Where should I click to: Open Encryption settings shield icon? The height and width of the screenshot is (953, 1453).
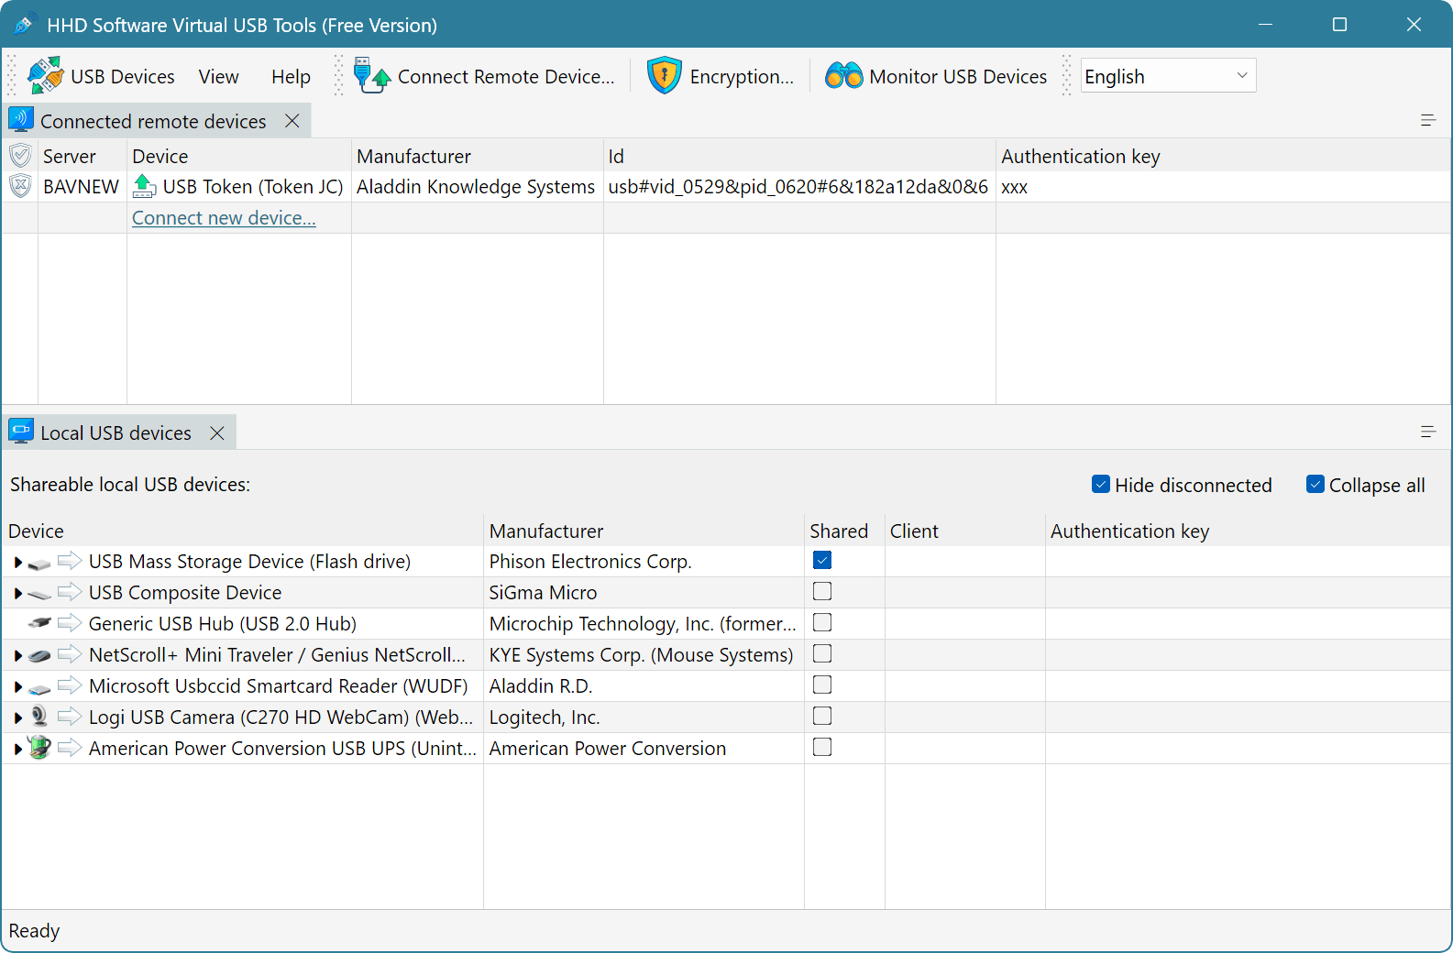664,76
